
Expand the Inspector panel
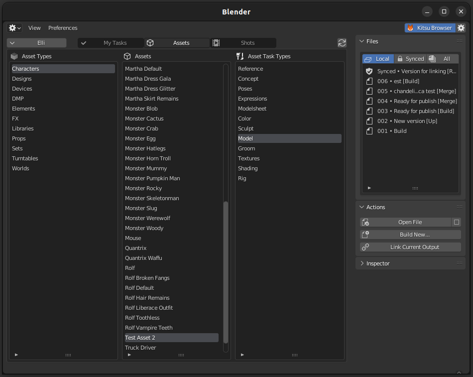[361, 263]
